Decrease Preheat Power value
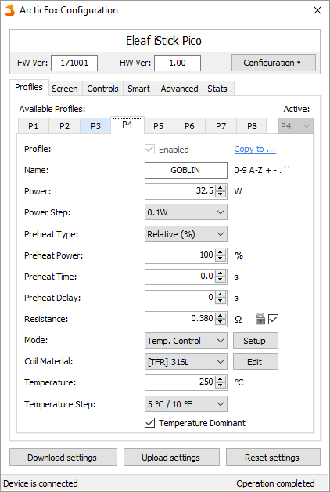Viewport: 330px width, 492px height. point(221,259)
